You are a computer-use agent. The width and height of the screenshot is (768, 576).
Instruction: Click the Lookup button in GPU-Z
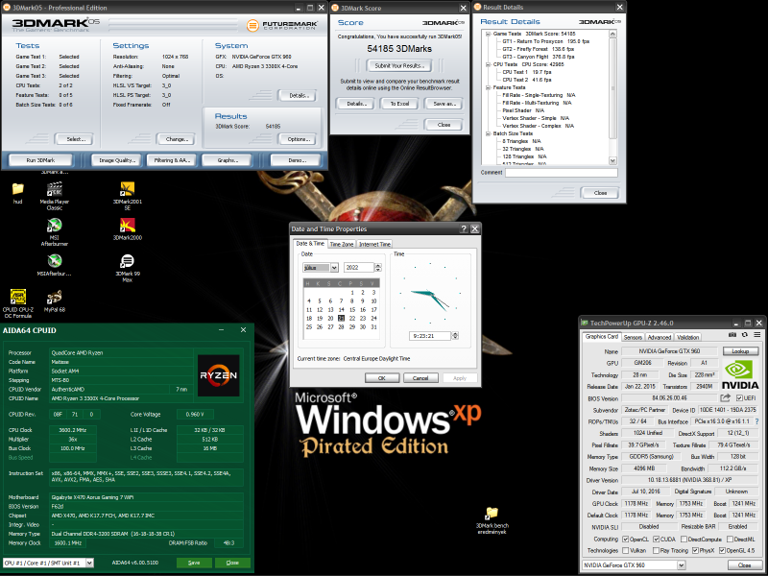(x=740, y=351)
